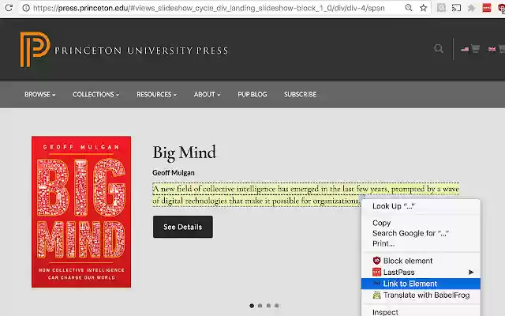
Task: Choose Print... in the context menu
Action: click(x=421, y=244)
